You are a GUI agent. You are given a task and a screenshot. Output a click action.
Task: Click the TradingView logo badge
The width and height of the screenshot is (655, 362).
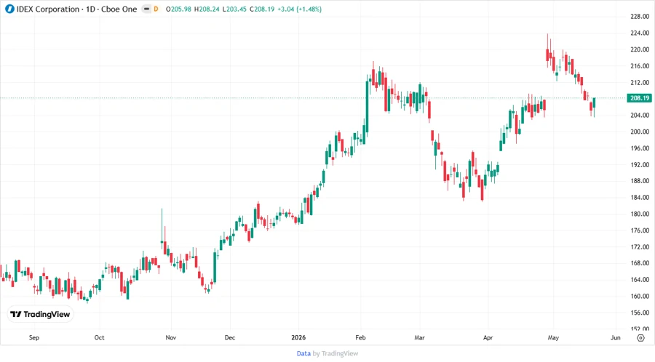click(x=40, y=315)
